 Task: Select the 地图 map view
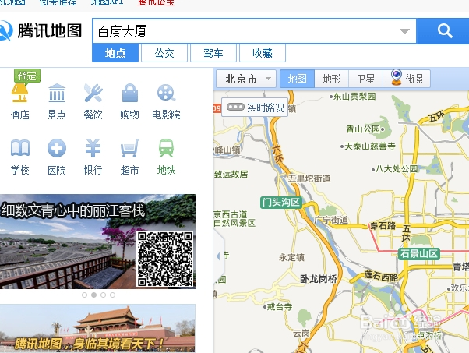tap(297, 79)
